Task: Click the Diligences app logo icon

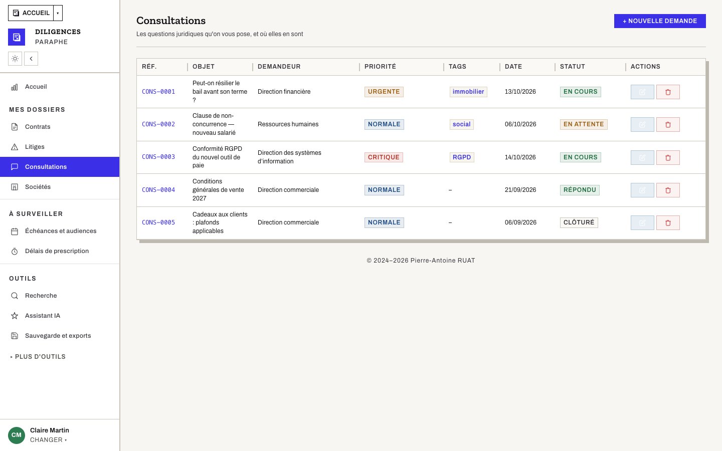Action: 17,37
